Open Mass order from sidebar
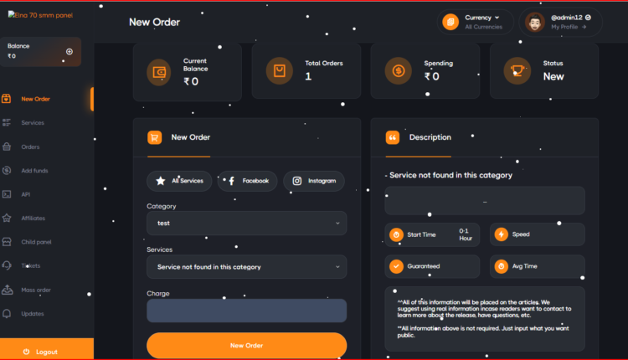The image size is (628, 360). tap(35, 290)
